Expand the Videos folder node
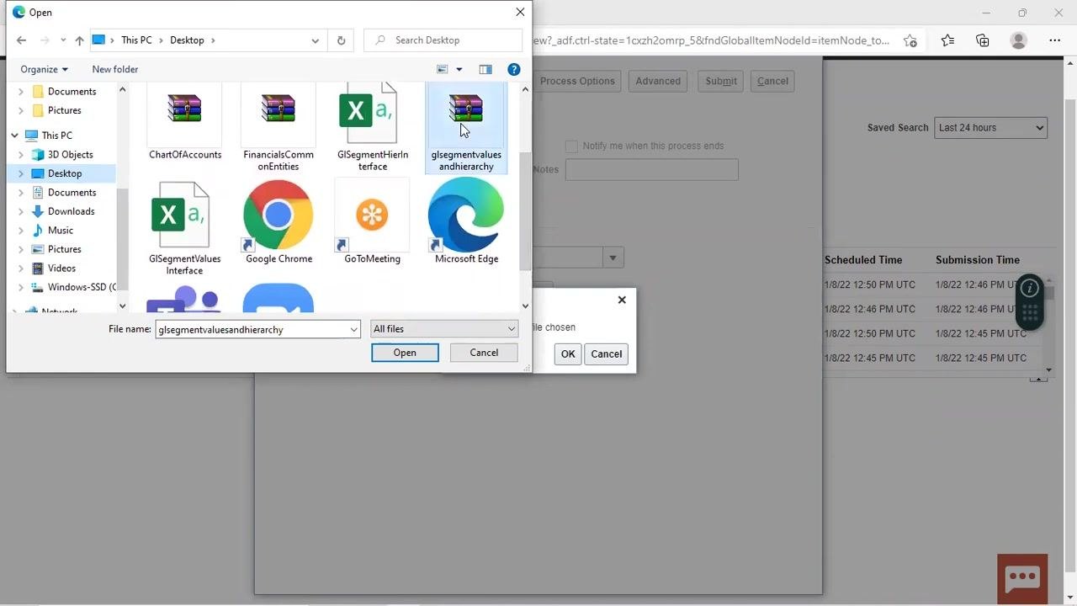 (21, 268)
